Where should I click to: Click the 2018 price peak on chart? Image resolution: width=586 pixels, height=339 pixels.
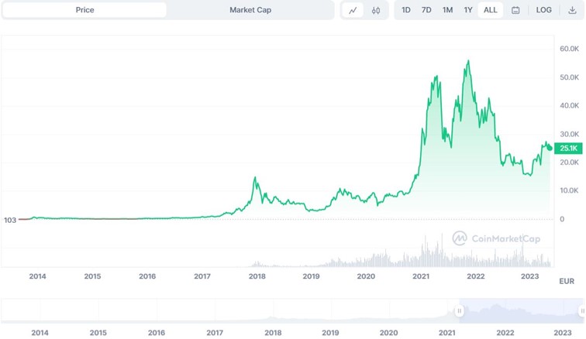[255, 178]
